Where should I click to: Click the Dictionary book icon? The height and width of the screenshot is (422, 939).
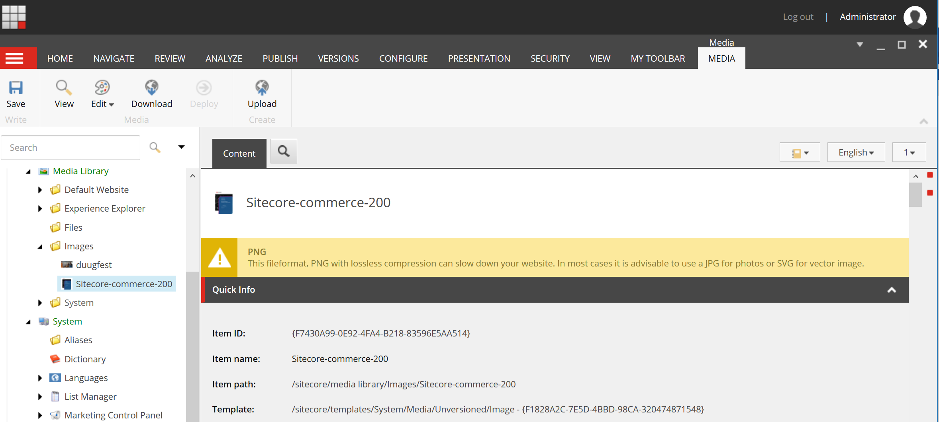coord(55,359)
